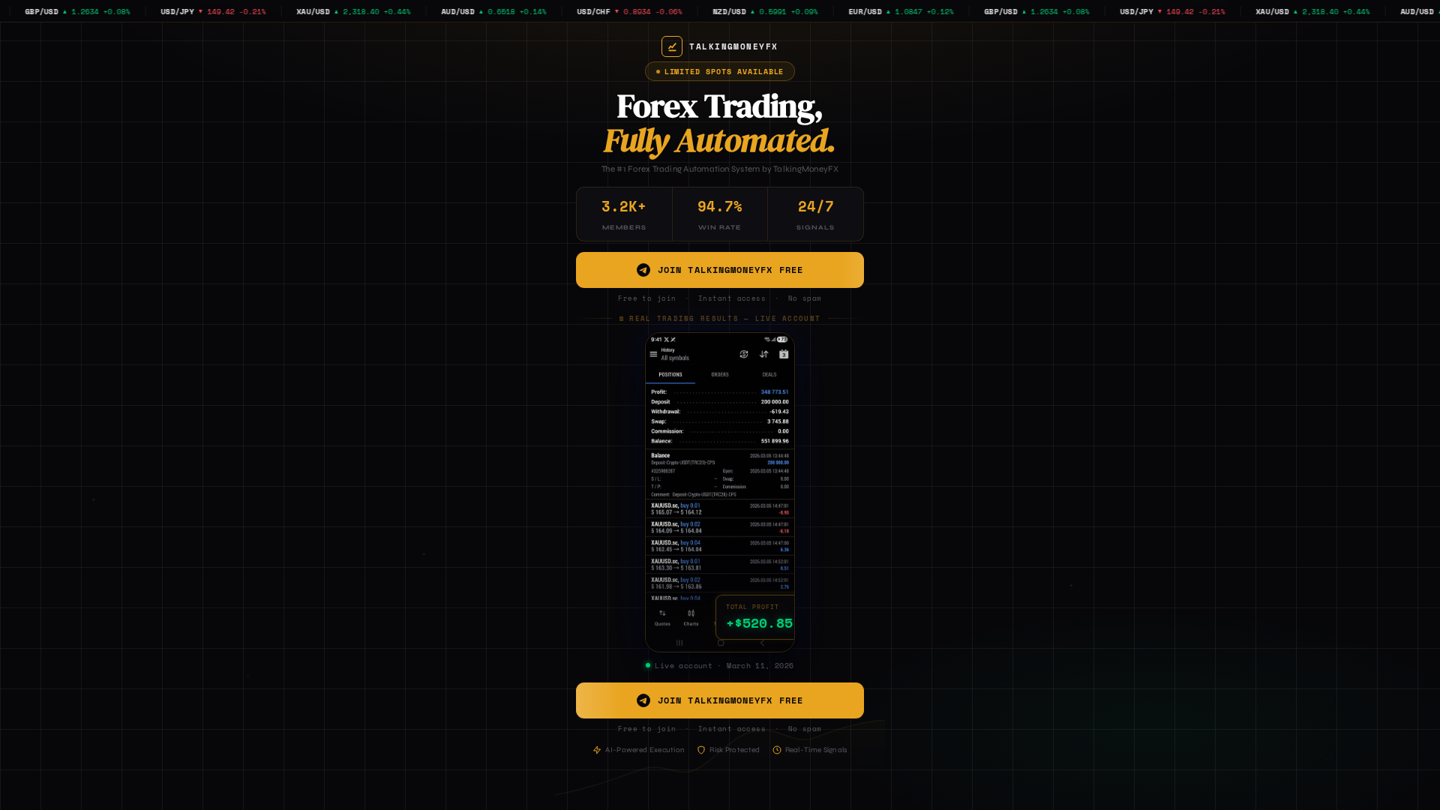Click the bottom JOIN TALKINGMONEYFX FREE button

[x=720, y=700]
